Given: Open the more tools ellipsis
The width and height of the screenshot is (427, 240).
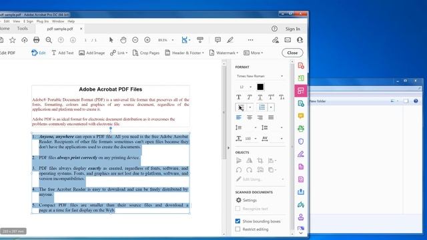Looking at the screenshot, I should click(x=251, y=40).
